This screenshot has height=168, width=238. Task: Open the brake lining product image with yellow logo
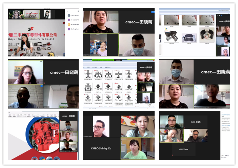(x=172, y=35)
